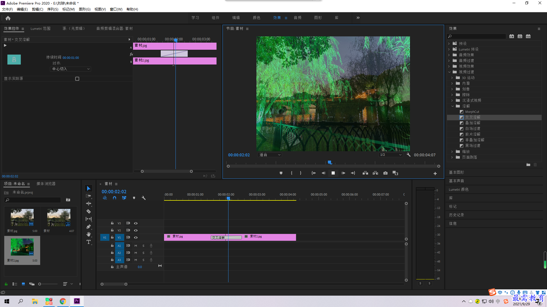The height and width of the screenshot is (307, 547).
Task: Step back one frame
Action: tap(323, 173)
